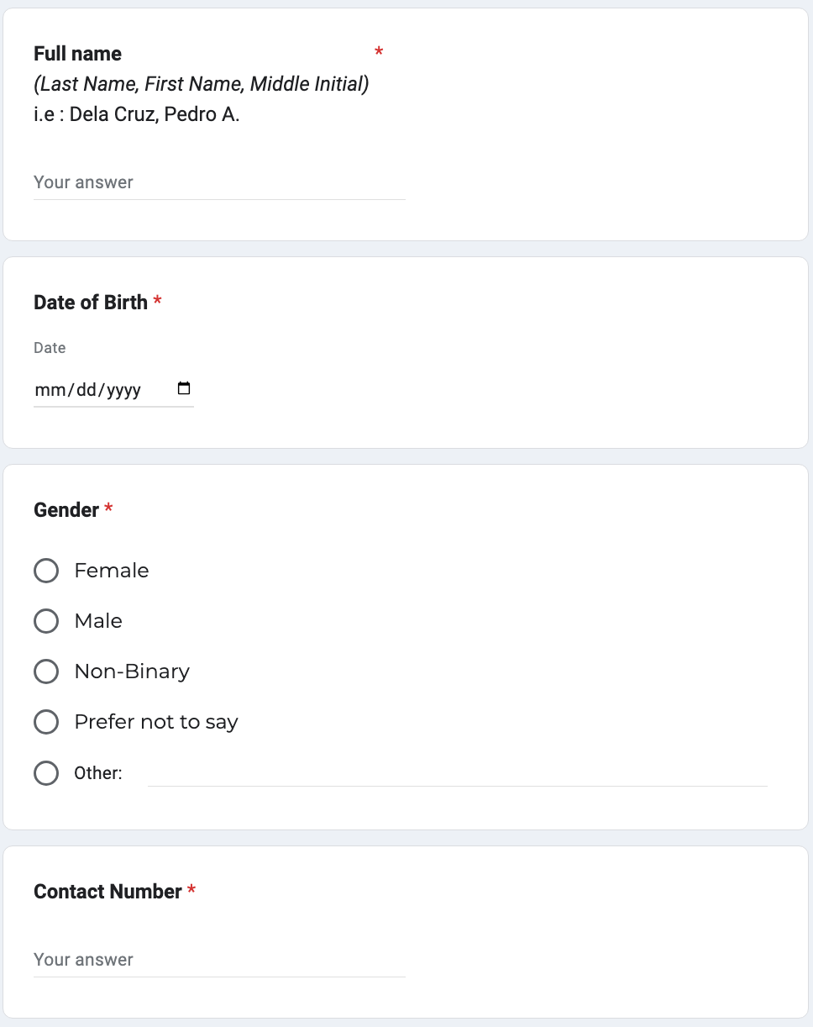Image resolution: width=813 pixels, height=1027 pixels.
Task: Click the small 'Date' sublabel
Action: click(x=50, y=348)
